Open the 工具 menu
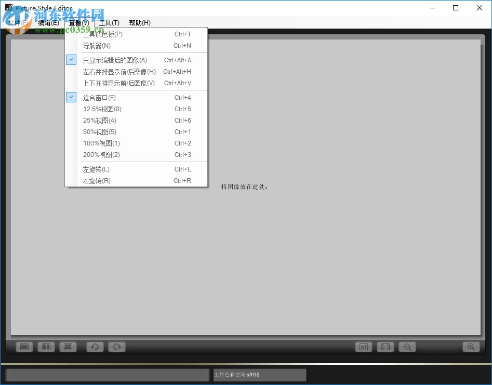The height and width of the screenshot is (385, 492). tap(109, 22)
